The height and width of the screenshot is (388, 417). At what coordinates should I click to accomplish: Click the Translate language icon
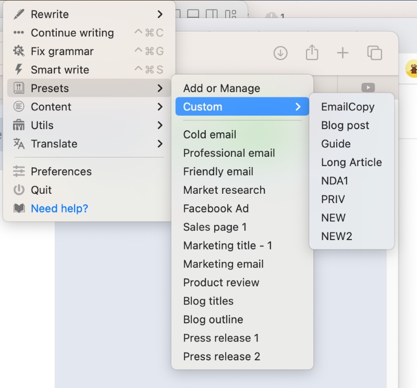point(19,144)
